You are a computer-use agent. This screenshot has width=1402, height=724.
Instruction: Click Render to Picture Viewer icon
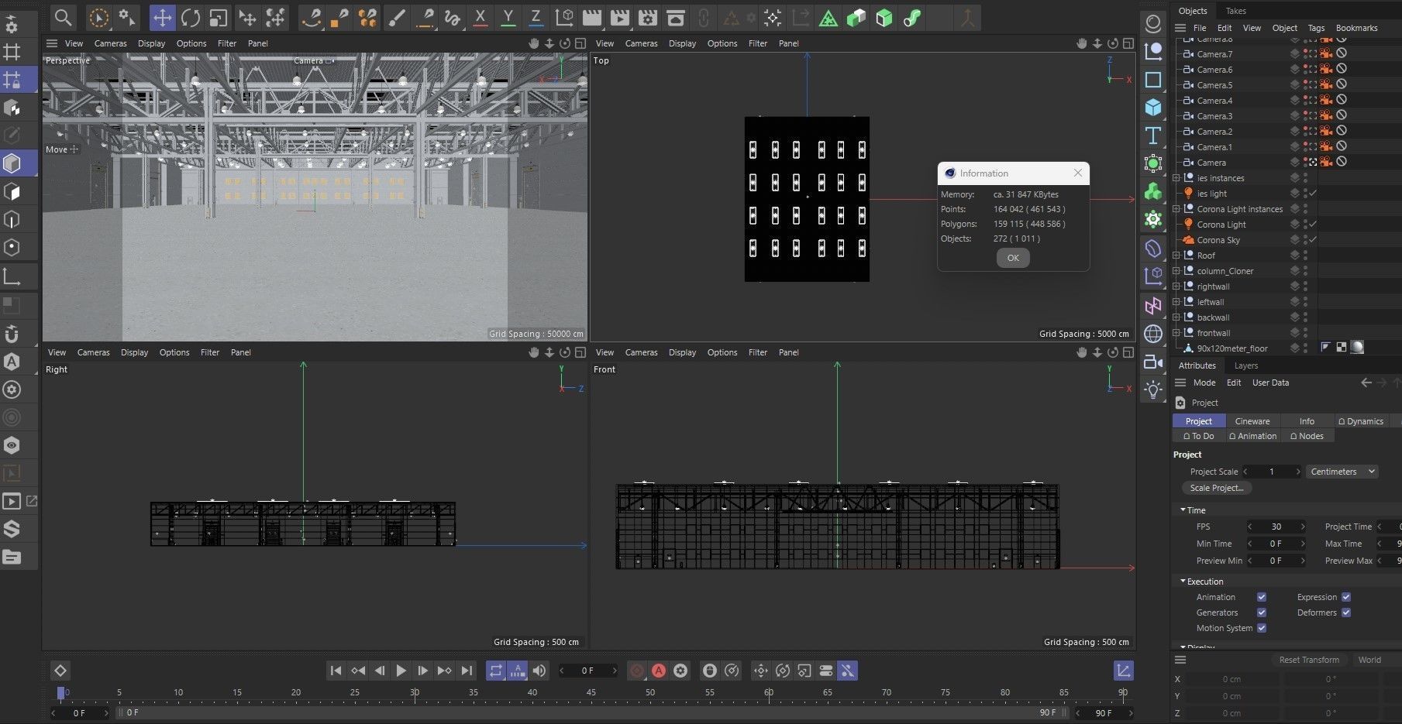pos(620,17)
